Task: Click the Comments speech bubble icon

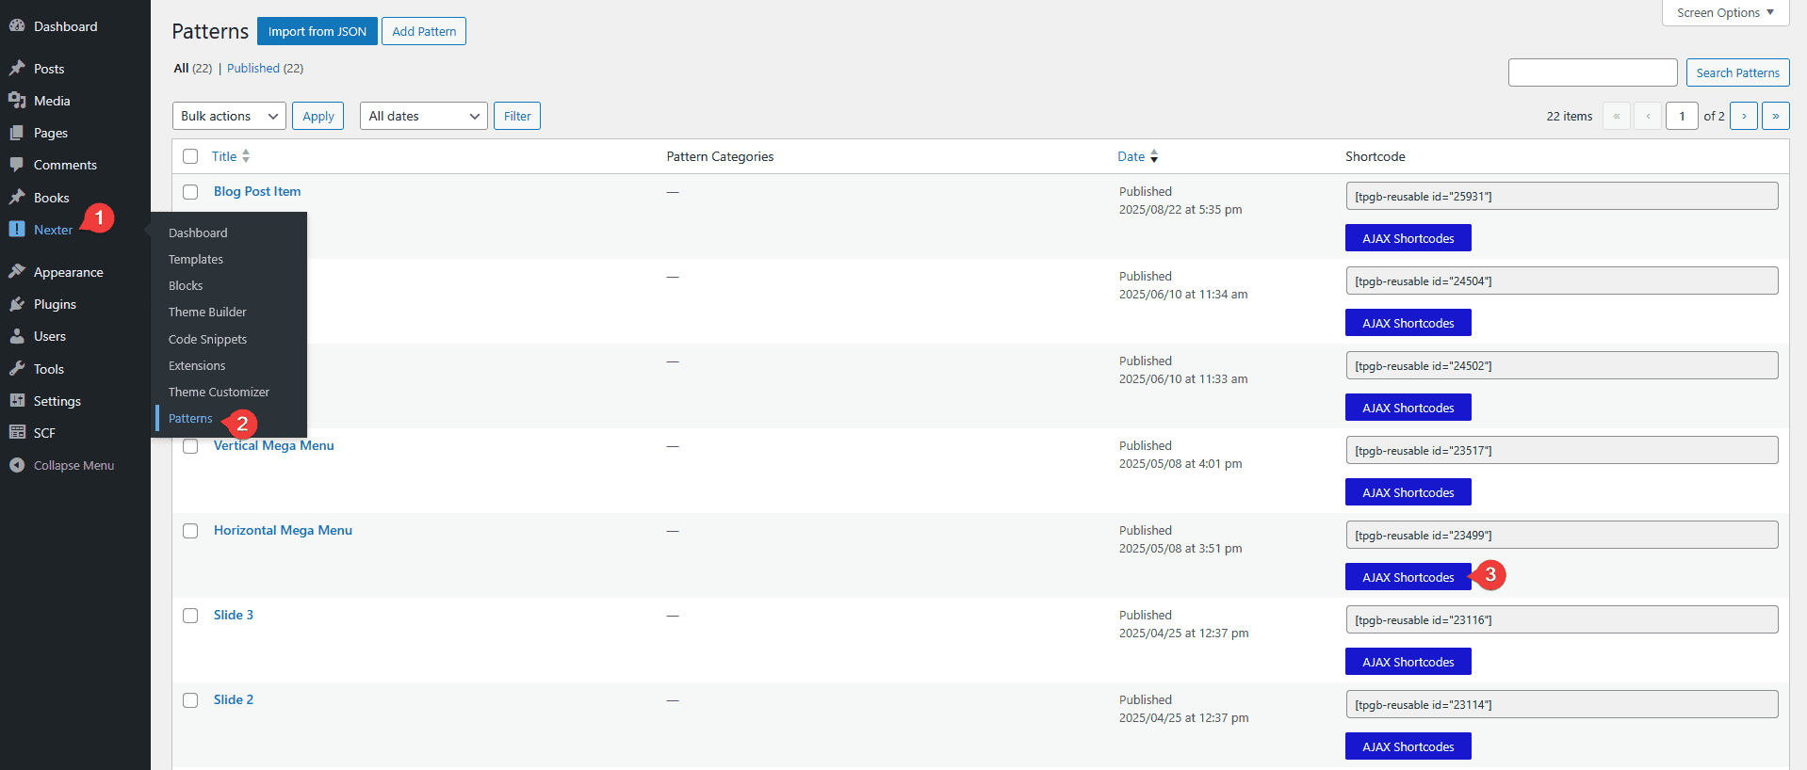Action: 17,165
